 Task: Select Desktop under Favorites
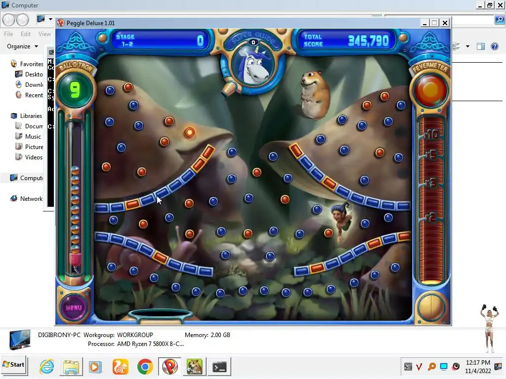[29, 74]
